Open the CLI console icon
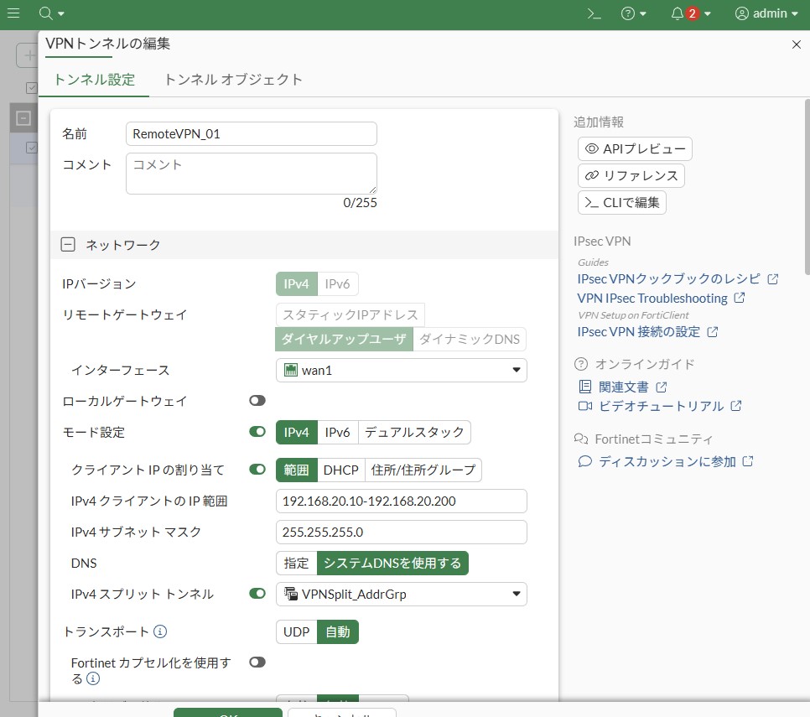The height and width of the screenshot is (717, 810). [x=594, y=13]
